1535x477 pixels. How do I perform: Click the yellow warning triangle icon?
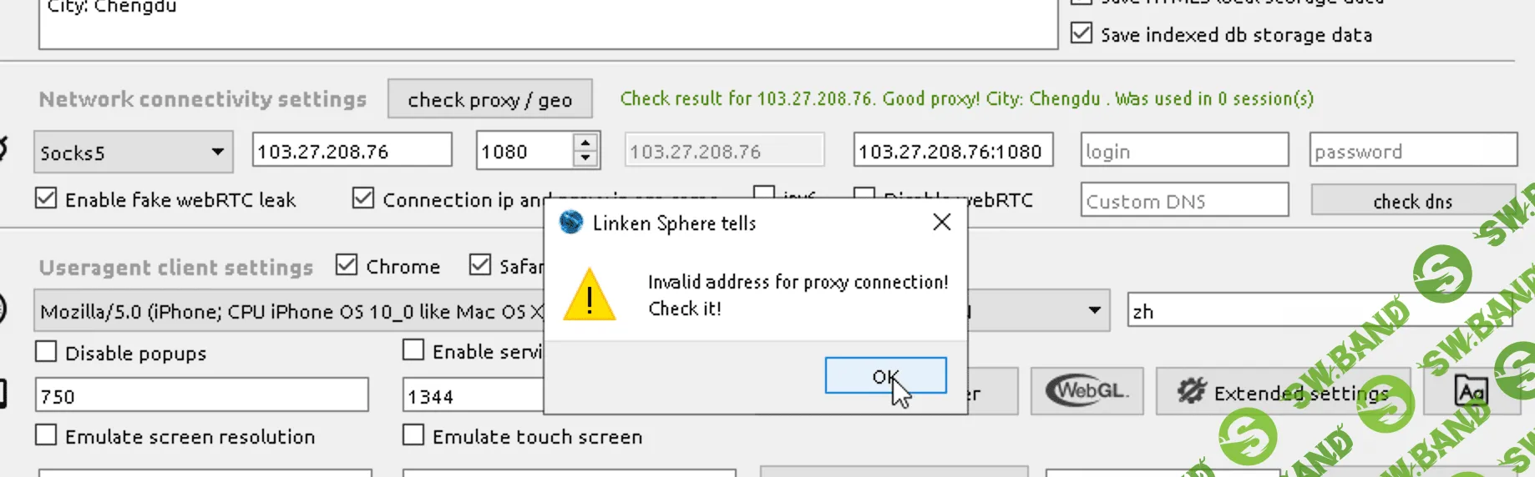[x=590, y=295]
